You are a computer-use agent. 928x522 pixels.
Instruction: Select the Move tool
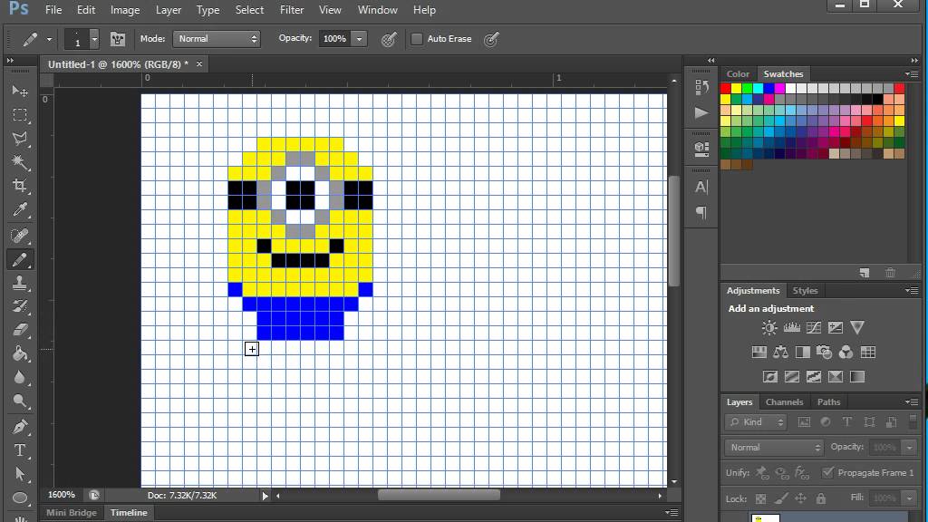pyautogui.click(x=20, y=91)
